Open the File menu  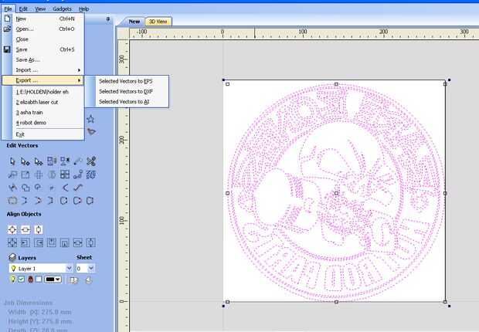coord(8,8)
